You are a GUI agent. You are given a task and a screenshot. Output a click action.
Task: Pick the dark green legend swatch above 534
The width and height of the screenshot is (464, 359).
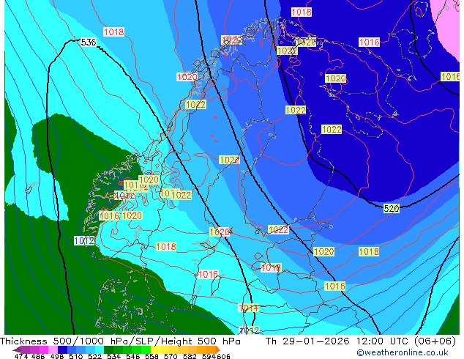click(108, 349)
